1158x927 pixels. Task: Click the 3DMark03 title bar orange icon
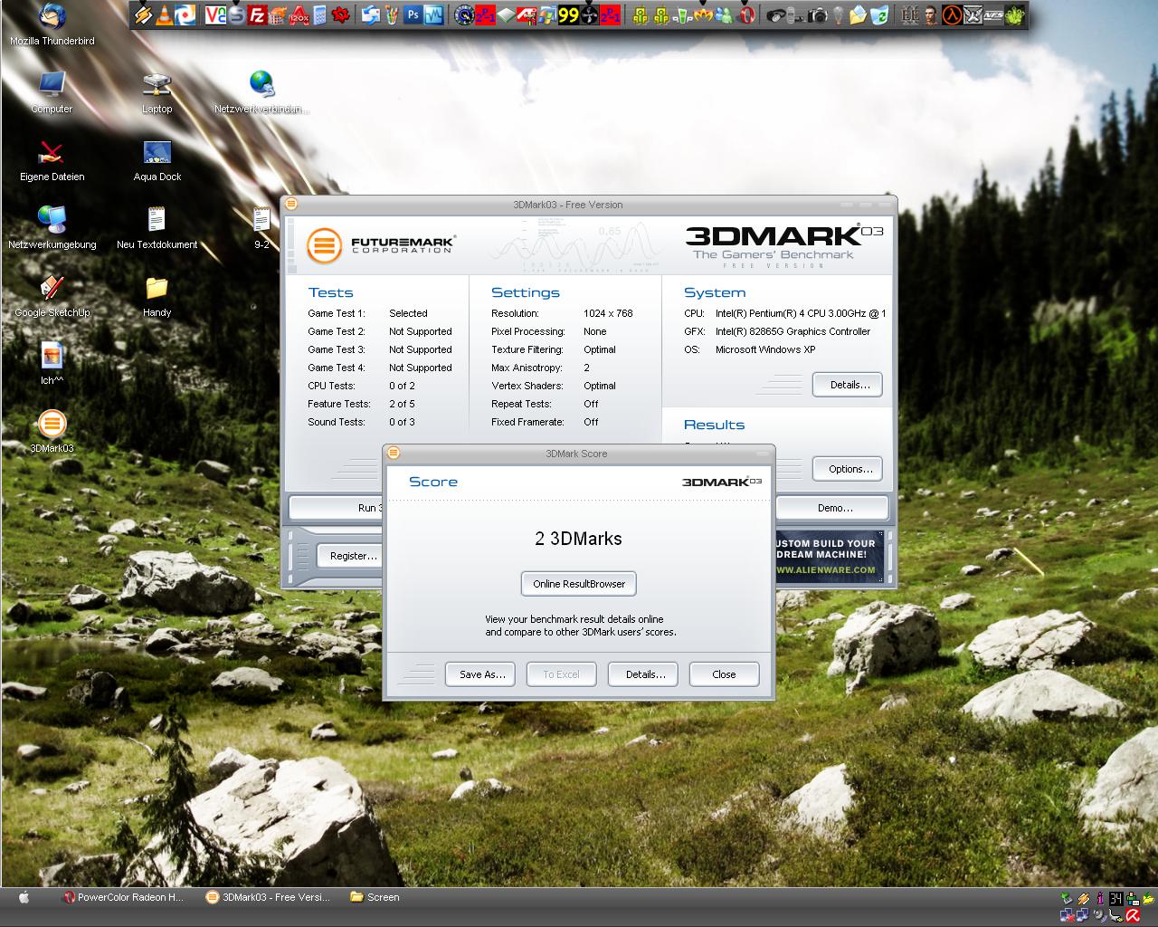(291, 205)
